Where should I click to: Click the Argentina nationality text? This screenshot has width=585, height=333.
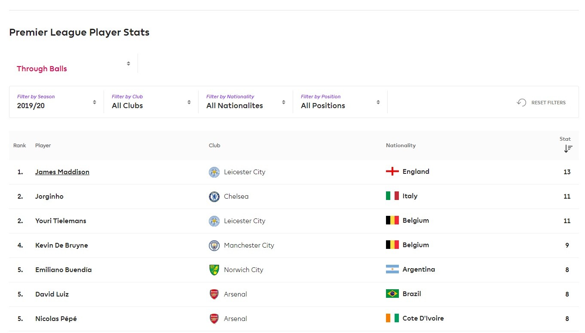[419, 269]
